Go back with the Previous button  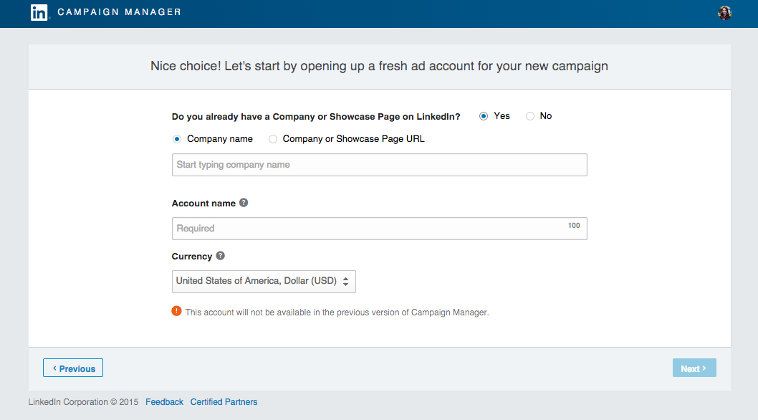pos(73,368)
